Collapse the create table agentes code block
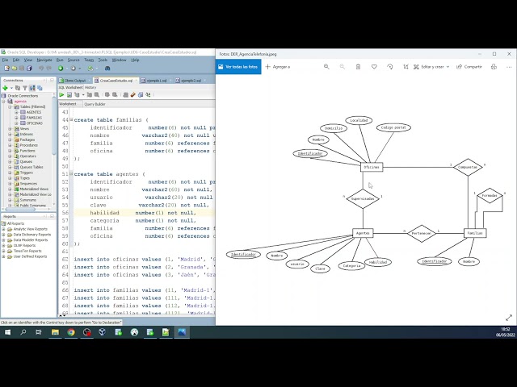 [71, 174]
